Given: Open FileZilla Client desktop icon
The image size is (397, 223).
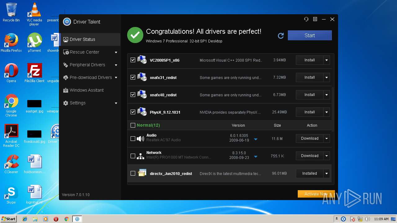Looking at the screenshot, I should pyautogui.click(x=34, y=73).
